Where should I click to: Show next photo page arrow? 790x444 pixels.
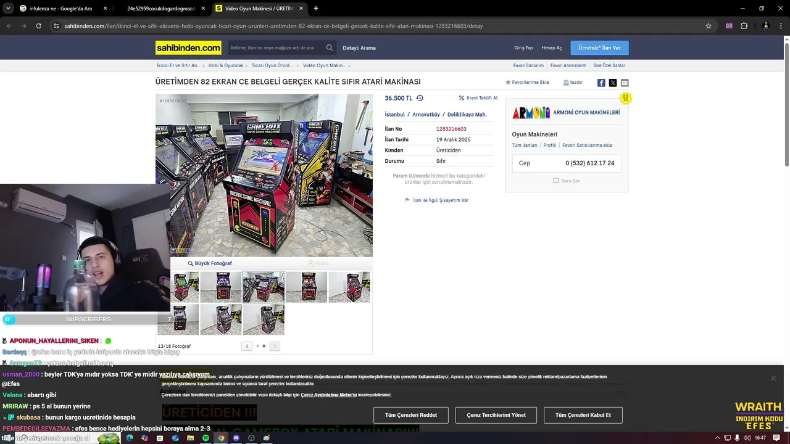tap(275, 346)
